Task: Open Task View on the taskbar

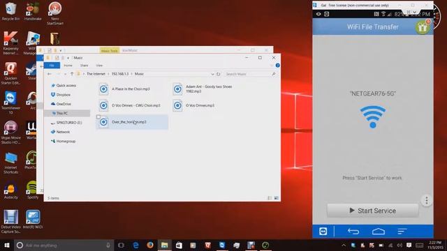Action: [x=121, y=245]
